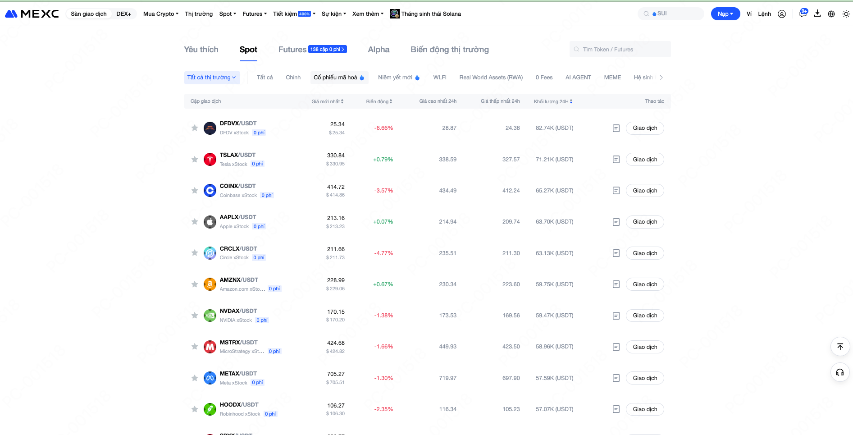853x435 pixels.
Task: Click the MEXC logo
Action: (x=32, y=14)
